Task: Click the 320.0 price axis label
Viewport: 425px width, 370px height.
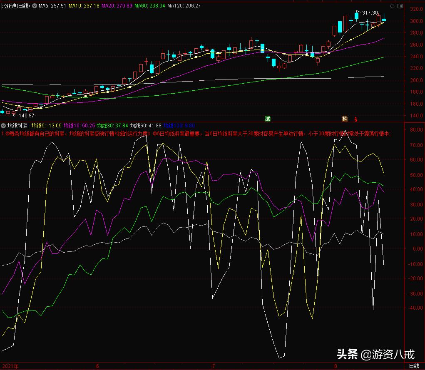Action: [416, 9]
